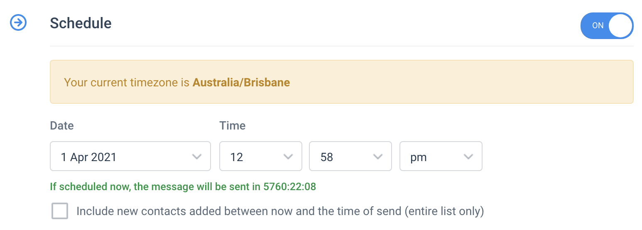The height and width of the screenshot is (230, 642).
Task: Click the green scheduled send countdown message
Action: tap(183, 187)
